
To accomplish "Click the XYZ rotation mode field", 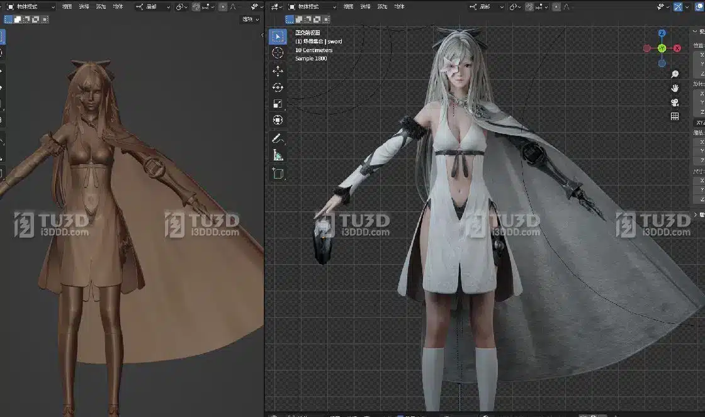I will click(x=699, y=123).
